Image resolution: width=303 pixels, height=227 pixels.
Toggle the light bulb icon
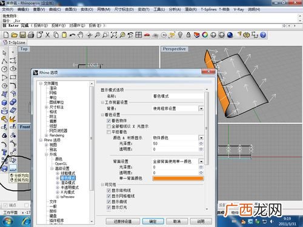pos(180,35)
